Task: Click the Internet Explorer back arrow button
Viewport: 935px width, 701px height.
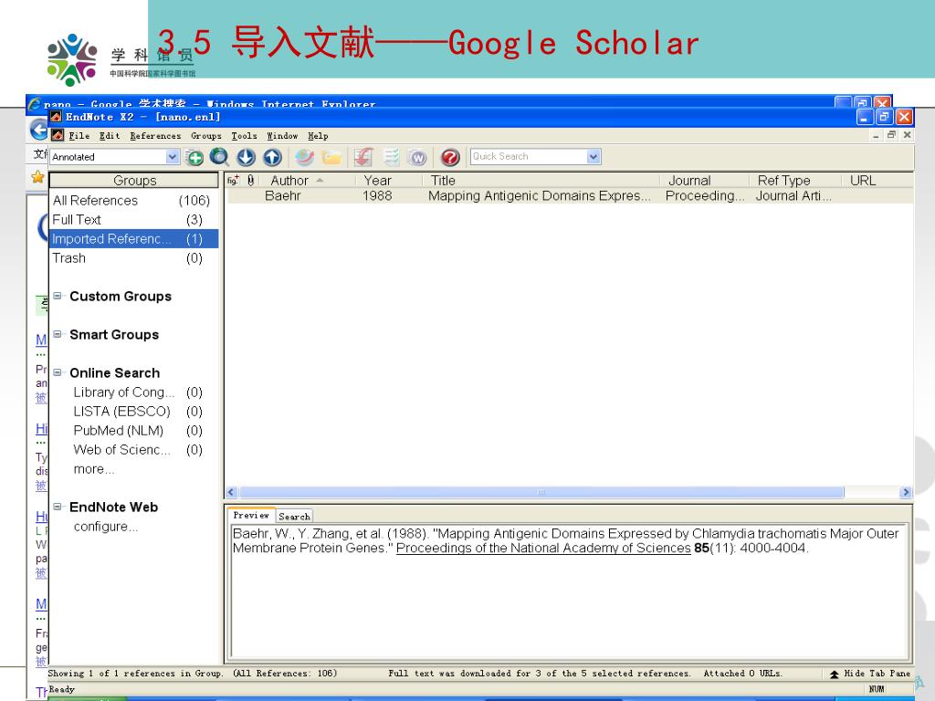Action: pos(38,130)
